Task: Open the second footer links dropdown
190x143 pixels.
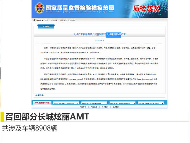Action: coord(94,103)
